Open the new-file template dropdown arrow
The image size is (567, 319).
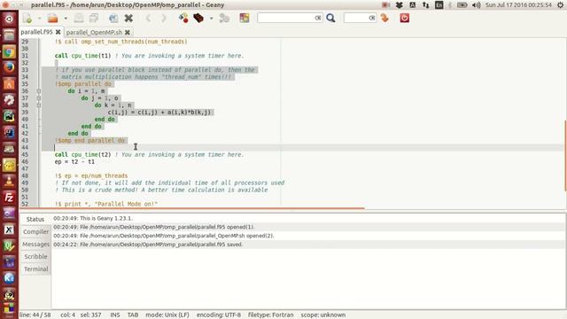click(x=39, y=18)
